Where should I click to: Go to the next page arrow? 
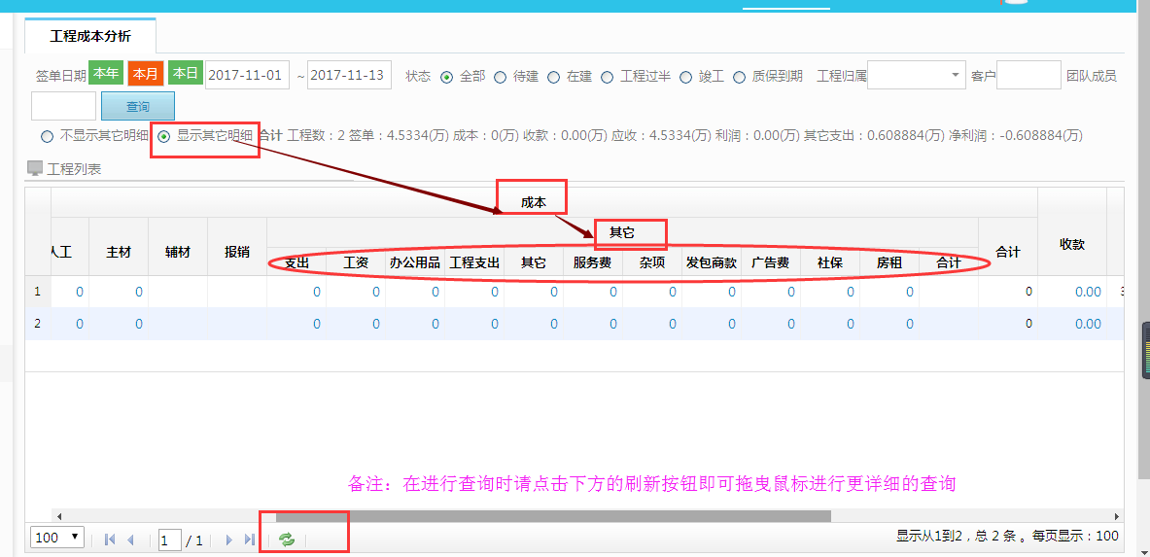229,540
